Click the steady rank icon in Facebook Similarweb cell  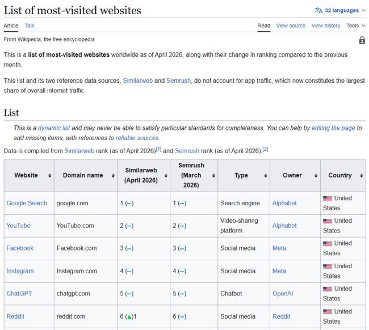tap(129, 248)
